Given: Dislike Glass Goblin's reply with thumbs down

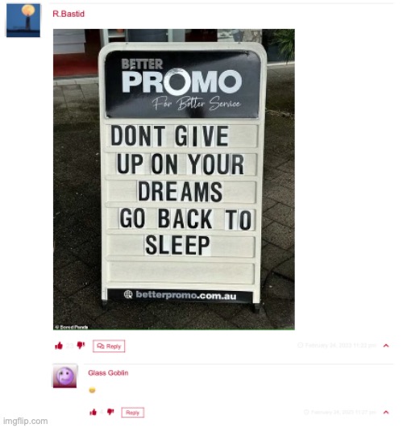Looking at the screenshot, I should (x=110, y=412).
